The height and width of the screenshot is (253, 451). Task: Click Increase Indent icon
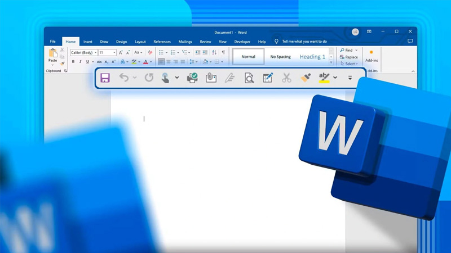coord(205,52)
